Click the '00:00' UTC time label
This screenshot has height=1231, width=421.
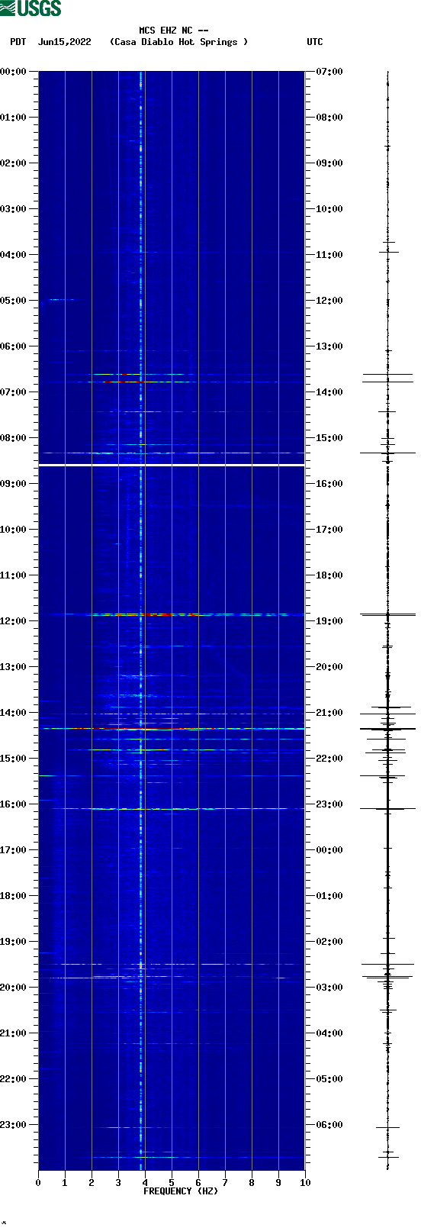click(329, 850)
